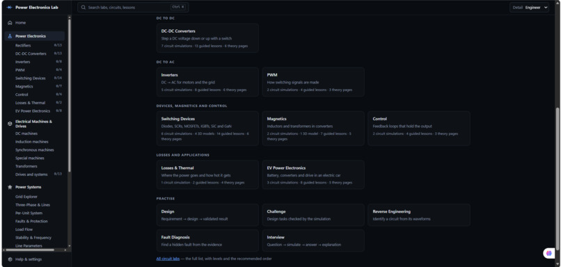This screenshot has height=267, width=561.
Task: Open the Interview practice card
Action: [313, 241]
